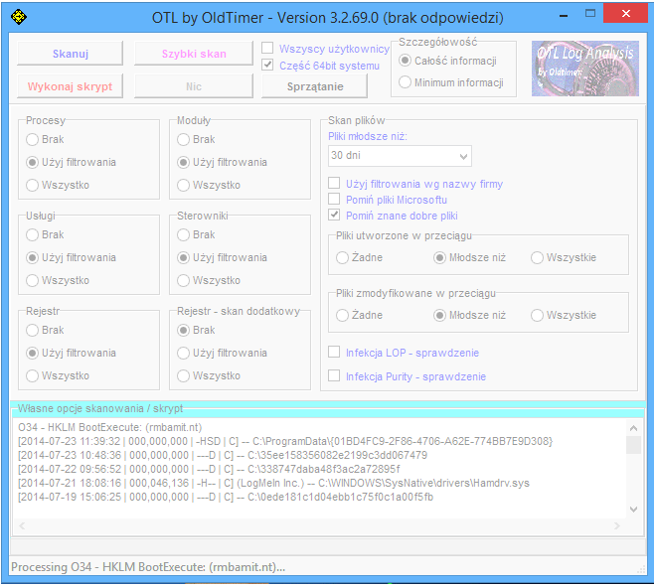This screenshot has height=586, width=656.
Task: Start a Szybki skan
Action: tap(194, 54)
